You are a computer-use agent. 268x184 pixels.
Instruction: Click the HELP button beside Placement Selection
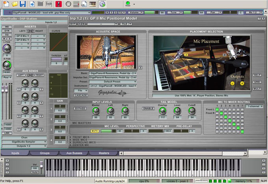click(x=257, y=75)
